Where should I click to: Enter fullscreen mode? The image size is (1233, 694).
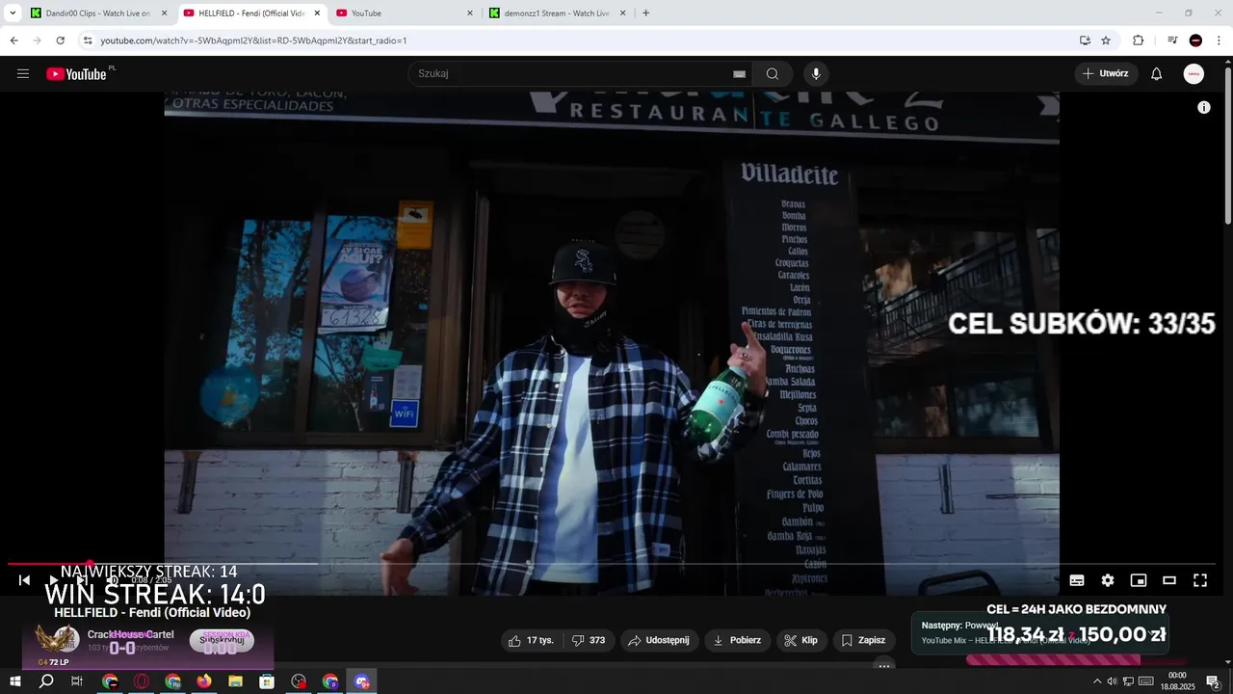click(x=1200, y=580)
